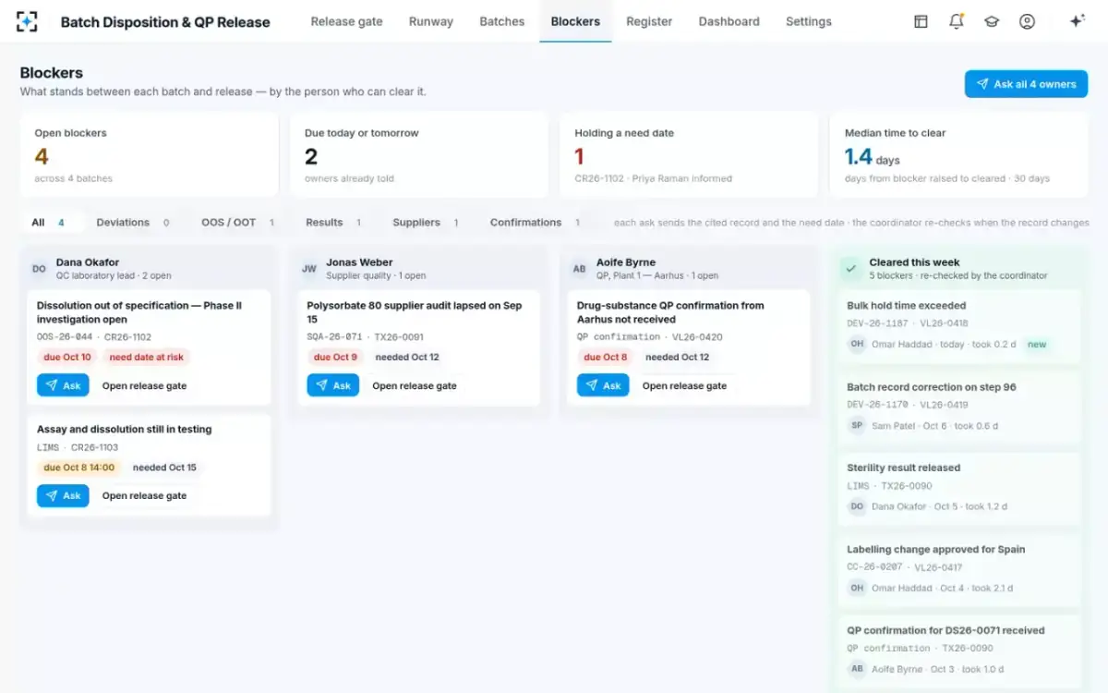Open the Register tab
The height and width of the screenshot is (693, 1108).
click(x=649, y=21)
